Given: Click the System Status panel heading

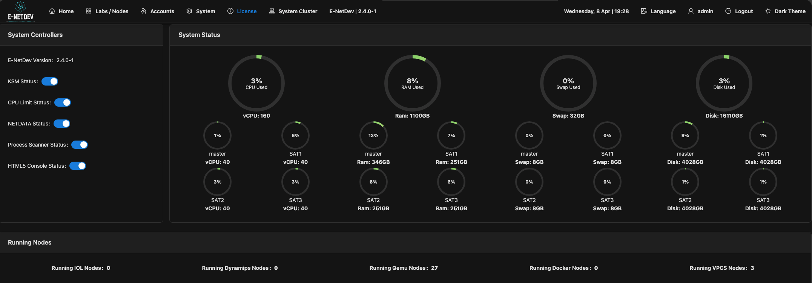Looking at the screenshot, I should 199,35.
